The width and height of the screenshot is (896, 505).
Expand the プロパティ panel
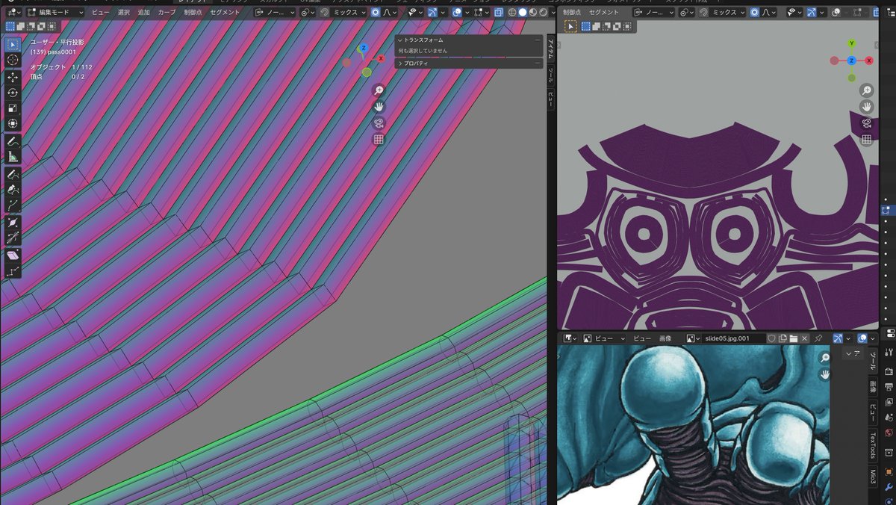coord(468,63)
